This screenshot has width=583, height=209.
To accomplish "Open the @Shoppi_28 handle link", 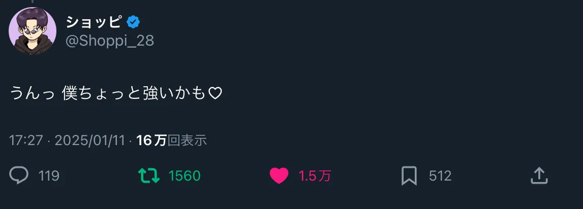I will [110, 41].
